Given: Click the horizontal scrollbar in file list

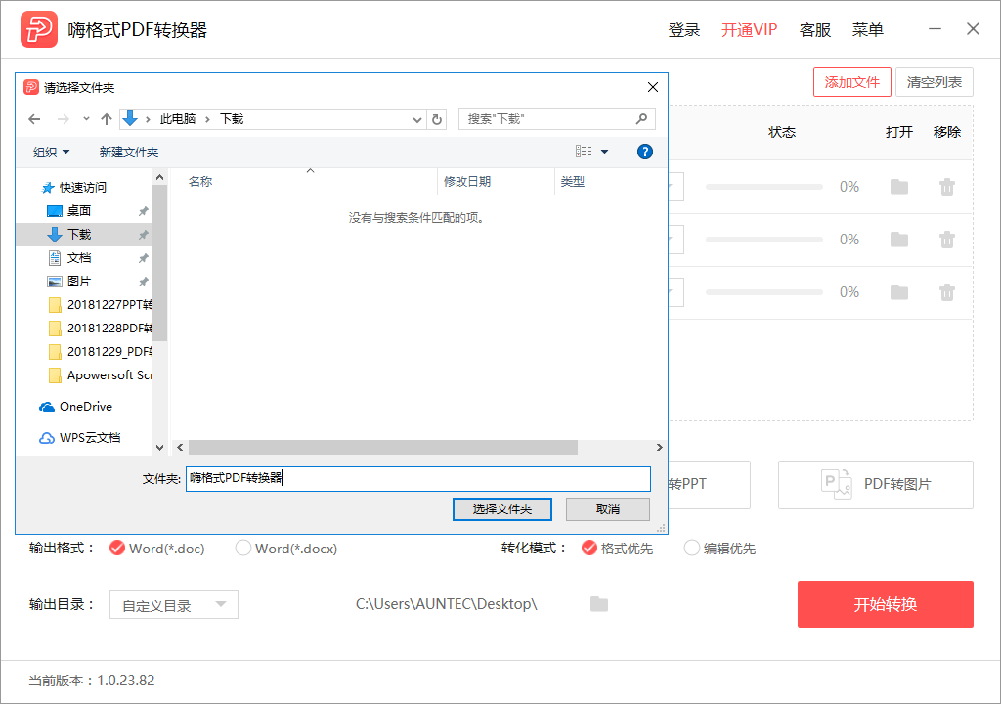Looking at the screenshot, I should click(x=383, y=447).
